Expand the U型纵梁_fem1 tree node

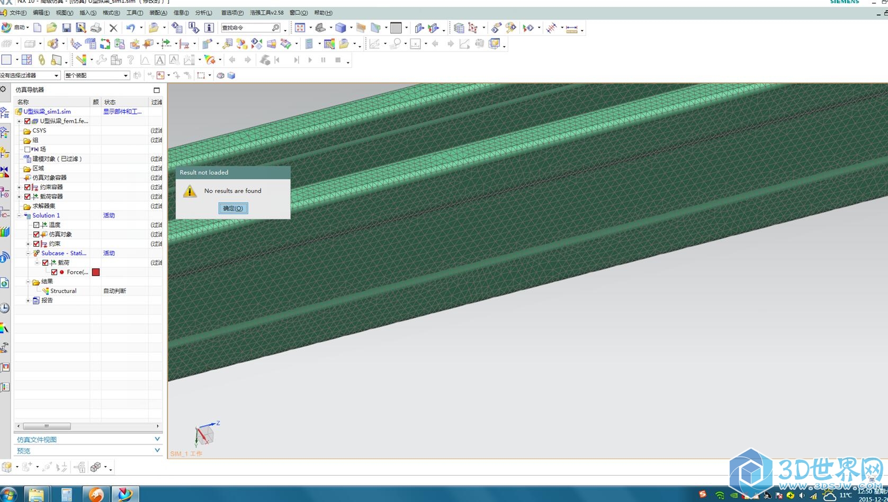point(20,121)
